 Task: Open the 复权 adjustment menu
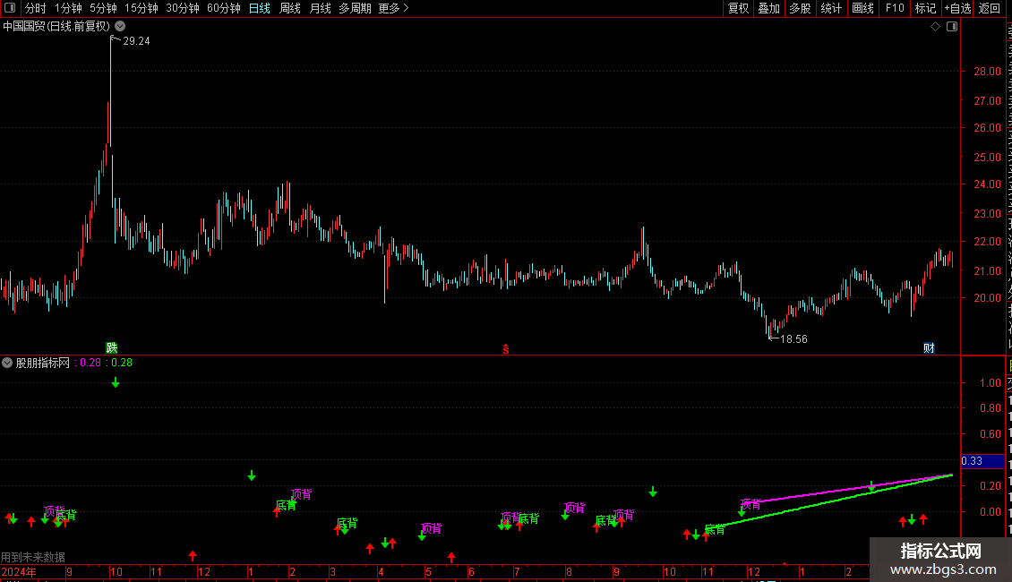click(x=738, y=8)
